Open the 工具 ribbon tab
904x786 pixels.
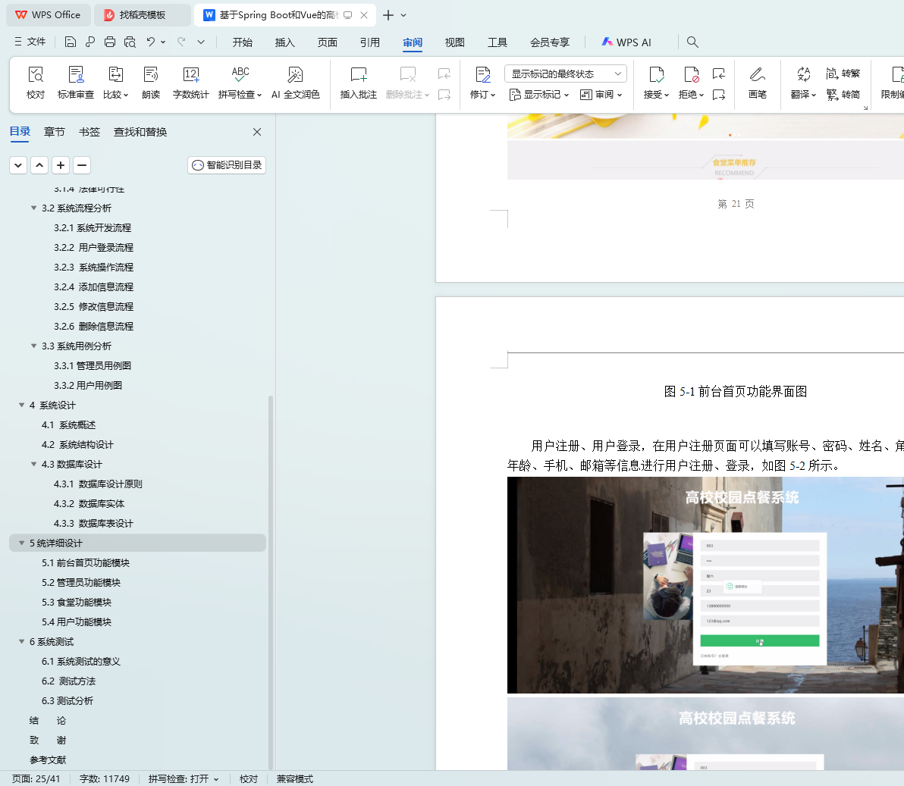497,42
